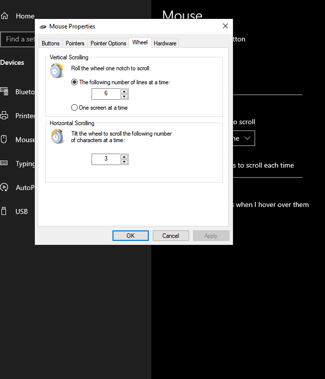
Task: Click the Typing keyboard icon in sidebar
Action: (4, 163)
